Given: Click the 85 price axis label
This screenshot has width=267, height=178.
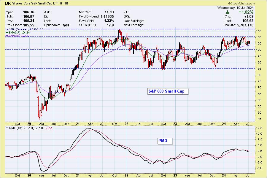Looking at the screenshot, I should coord(259,69).
